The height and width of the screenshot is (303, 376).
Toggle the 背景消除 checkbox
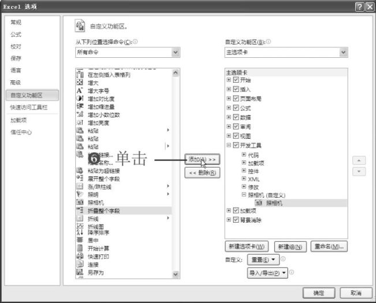click(236, 220)
